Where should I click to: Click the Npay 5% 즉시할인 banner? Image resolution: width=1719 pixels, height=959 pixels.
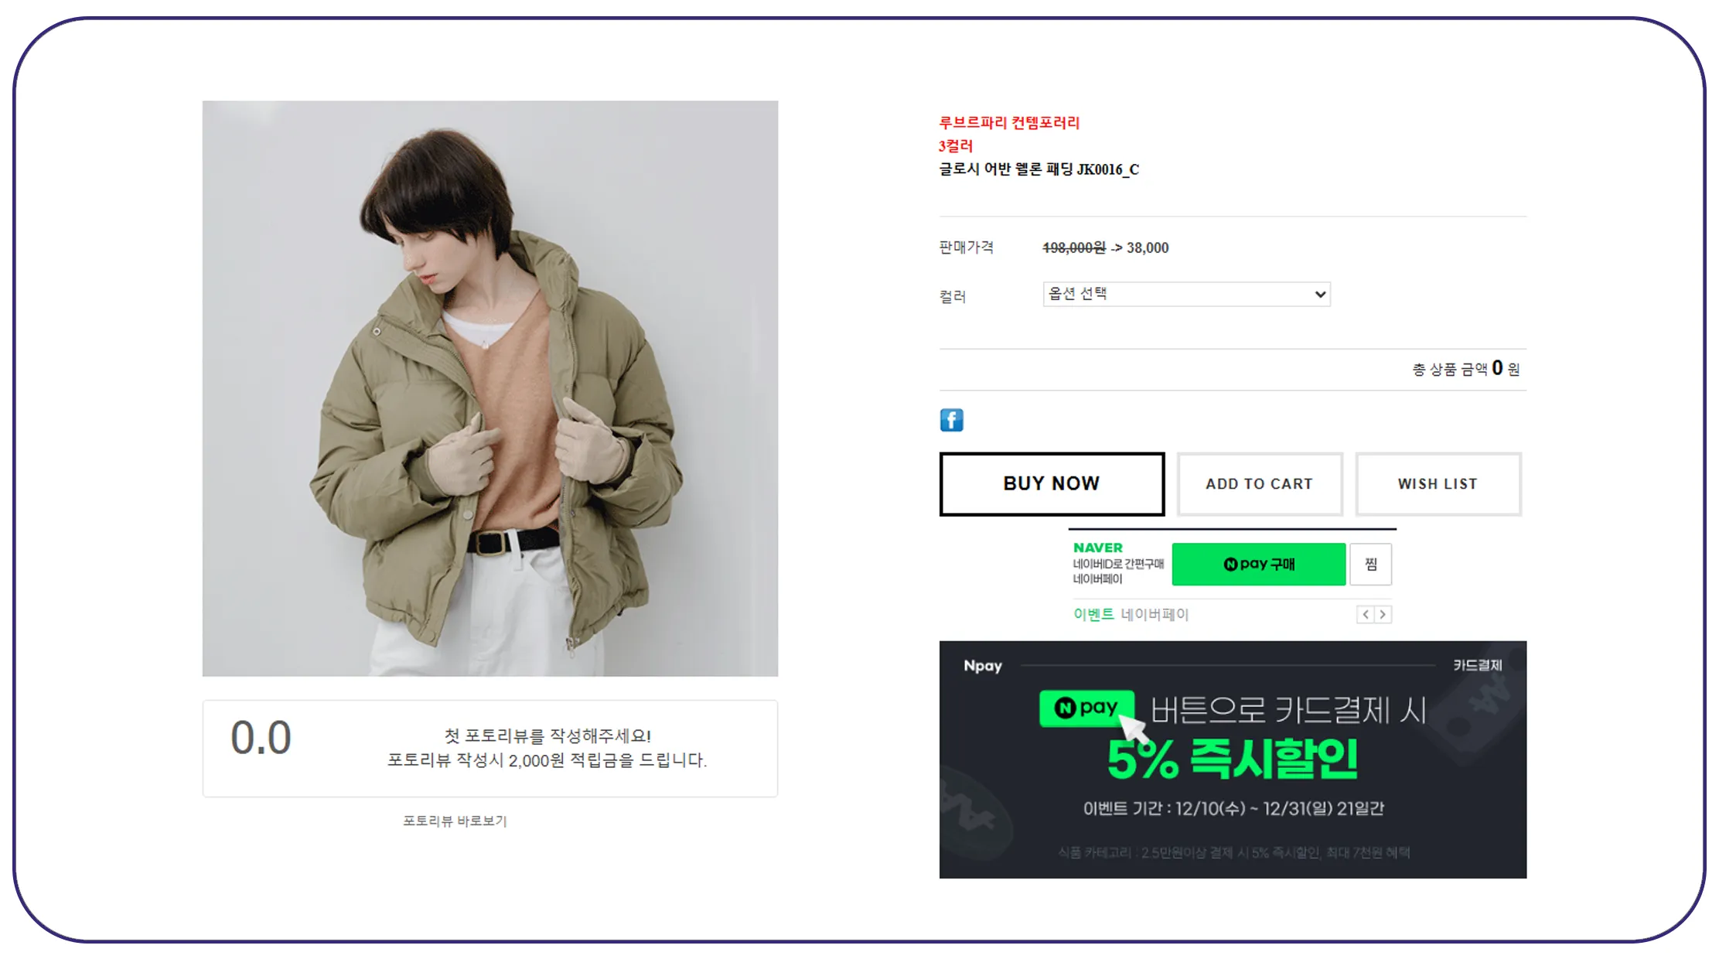pos(1233,759)
